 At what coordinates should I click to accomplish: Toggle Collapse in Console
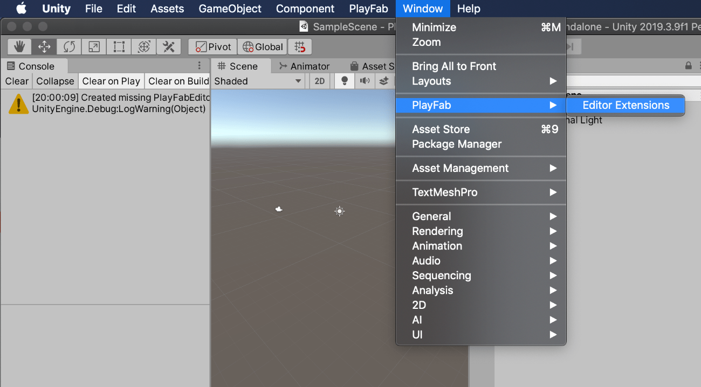coord(55,81)
